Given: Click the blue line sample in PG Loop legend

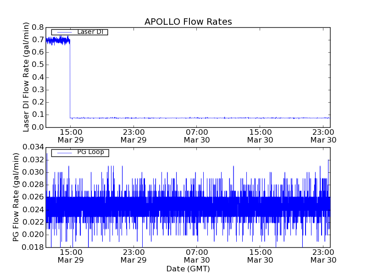Looking at the screenshot, I should (x=64, y=152).
